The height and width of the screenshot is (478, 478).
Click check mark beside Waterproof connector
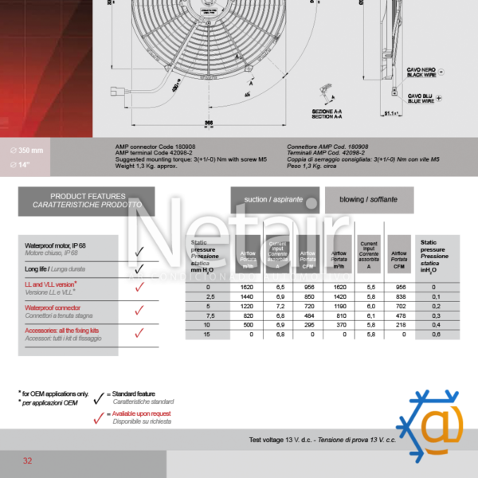(x=139, y=311)
